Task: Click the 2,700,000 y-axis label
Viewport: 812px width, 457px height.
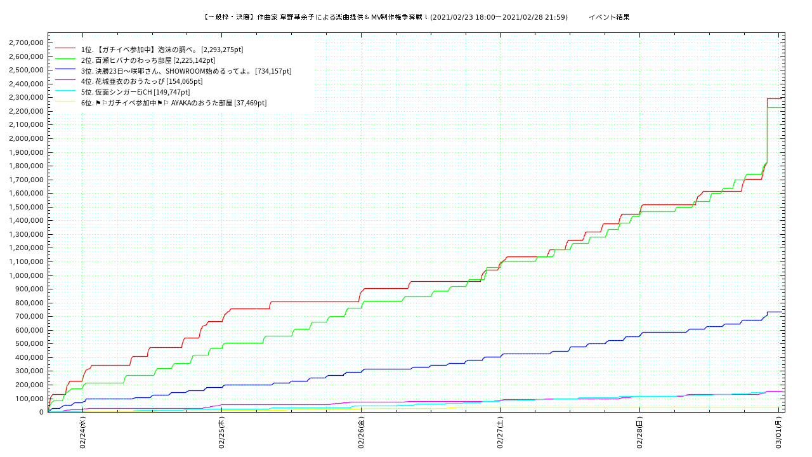Action: (26, 43)
